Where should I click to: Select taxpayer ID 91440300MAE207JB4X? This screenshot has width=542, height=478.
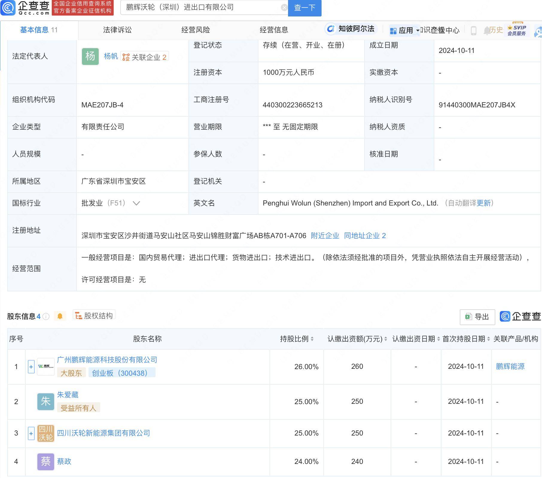click(477, 105)
